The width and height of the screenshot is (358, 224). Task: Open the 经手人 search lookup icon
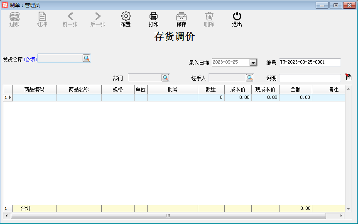pyautogui.click(x=250, y=78)
